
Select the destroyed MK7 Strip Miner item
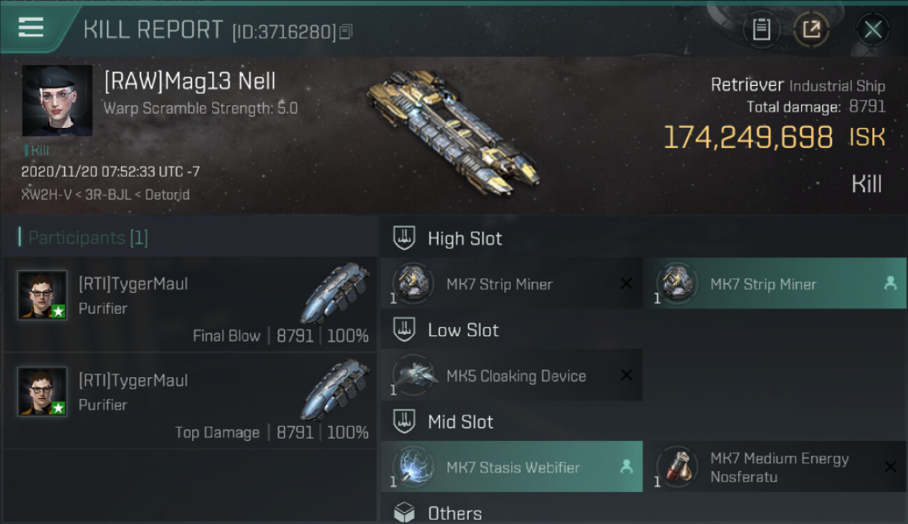click(511, 284)
